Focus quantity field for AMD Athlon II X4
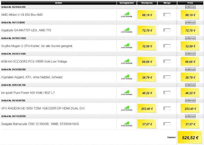 (167, 15)
